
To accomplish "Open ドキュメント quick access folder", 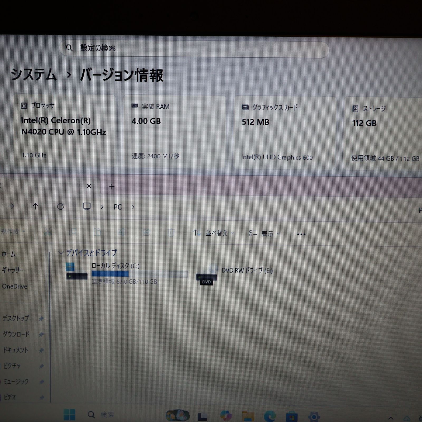I will (16, 350).
